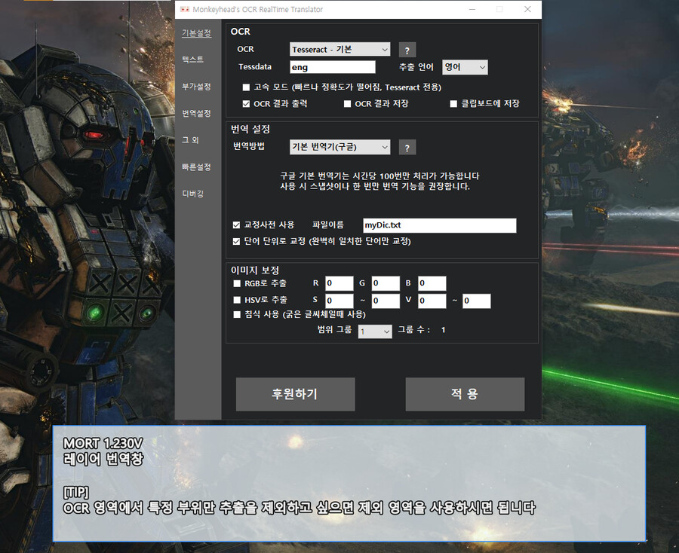Enable HSV로 추출 checkbox
Screen dimensions: 679x553
coord(237,300)
